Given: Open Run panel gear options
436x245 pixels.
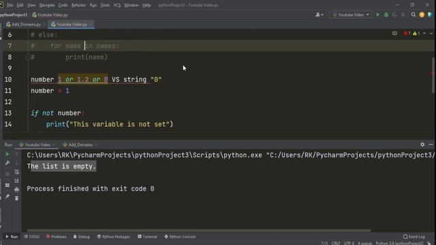Looking at the screenshot, I should [422, 144].
